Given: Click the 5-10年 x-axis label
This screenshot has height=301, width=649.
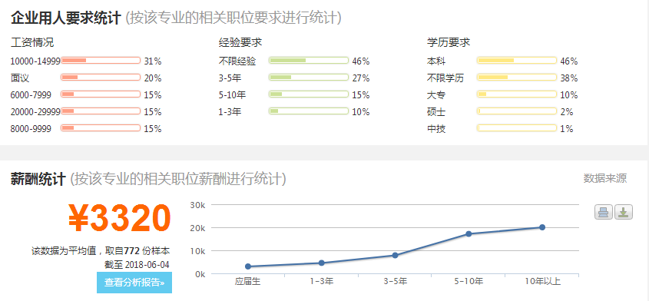Looking at the screenshot, I should (x=469, y=282).
